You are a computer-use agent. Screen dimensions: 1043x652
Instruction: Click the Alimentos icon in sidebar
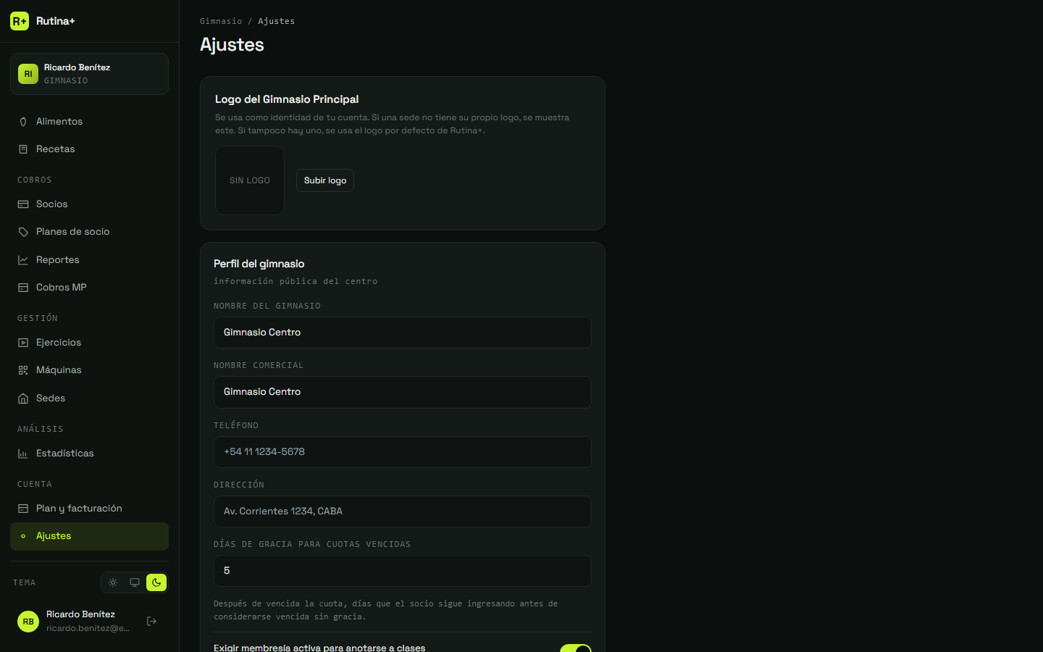[23, 122]
